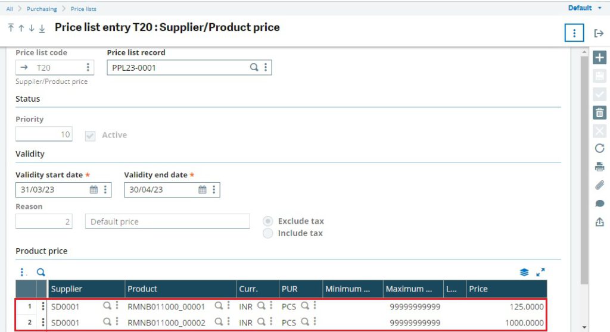Refresh the page with circular arrow
The height and width of the screenshot is (332, 610).
599,148
